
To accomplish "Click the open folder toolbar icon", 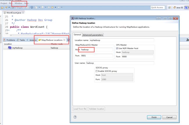I will (2, 8).
